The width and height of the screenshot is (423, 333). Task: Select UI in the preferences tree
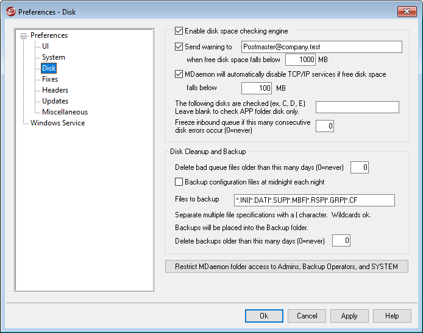46,46
